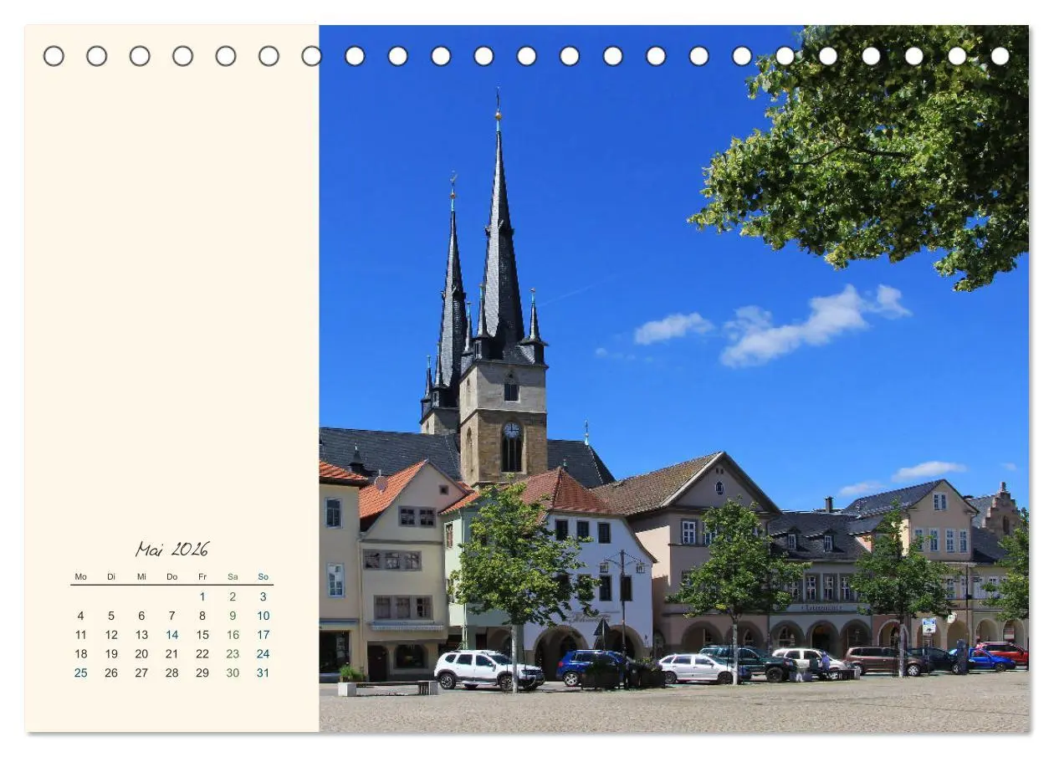Click date 13 in the calendar
The height and width of the screenshot is (757, 1054).
click(x=141, y=635)
